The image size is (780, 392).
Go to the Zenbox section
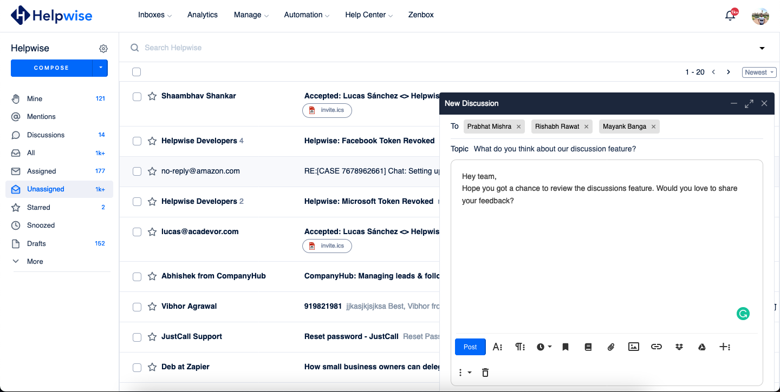pyautogui.click(x=421, y=15)
